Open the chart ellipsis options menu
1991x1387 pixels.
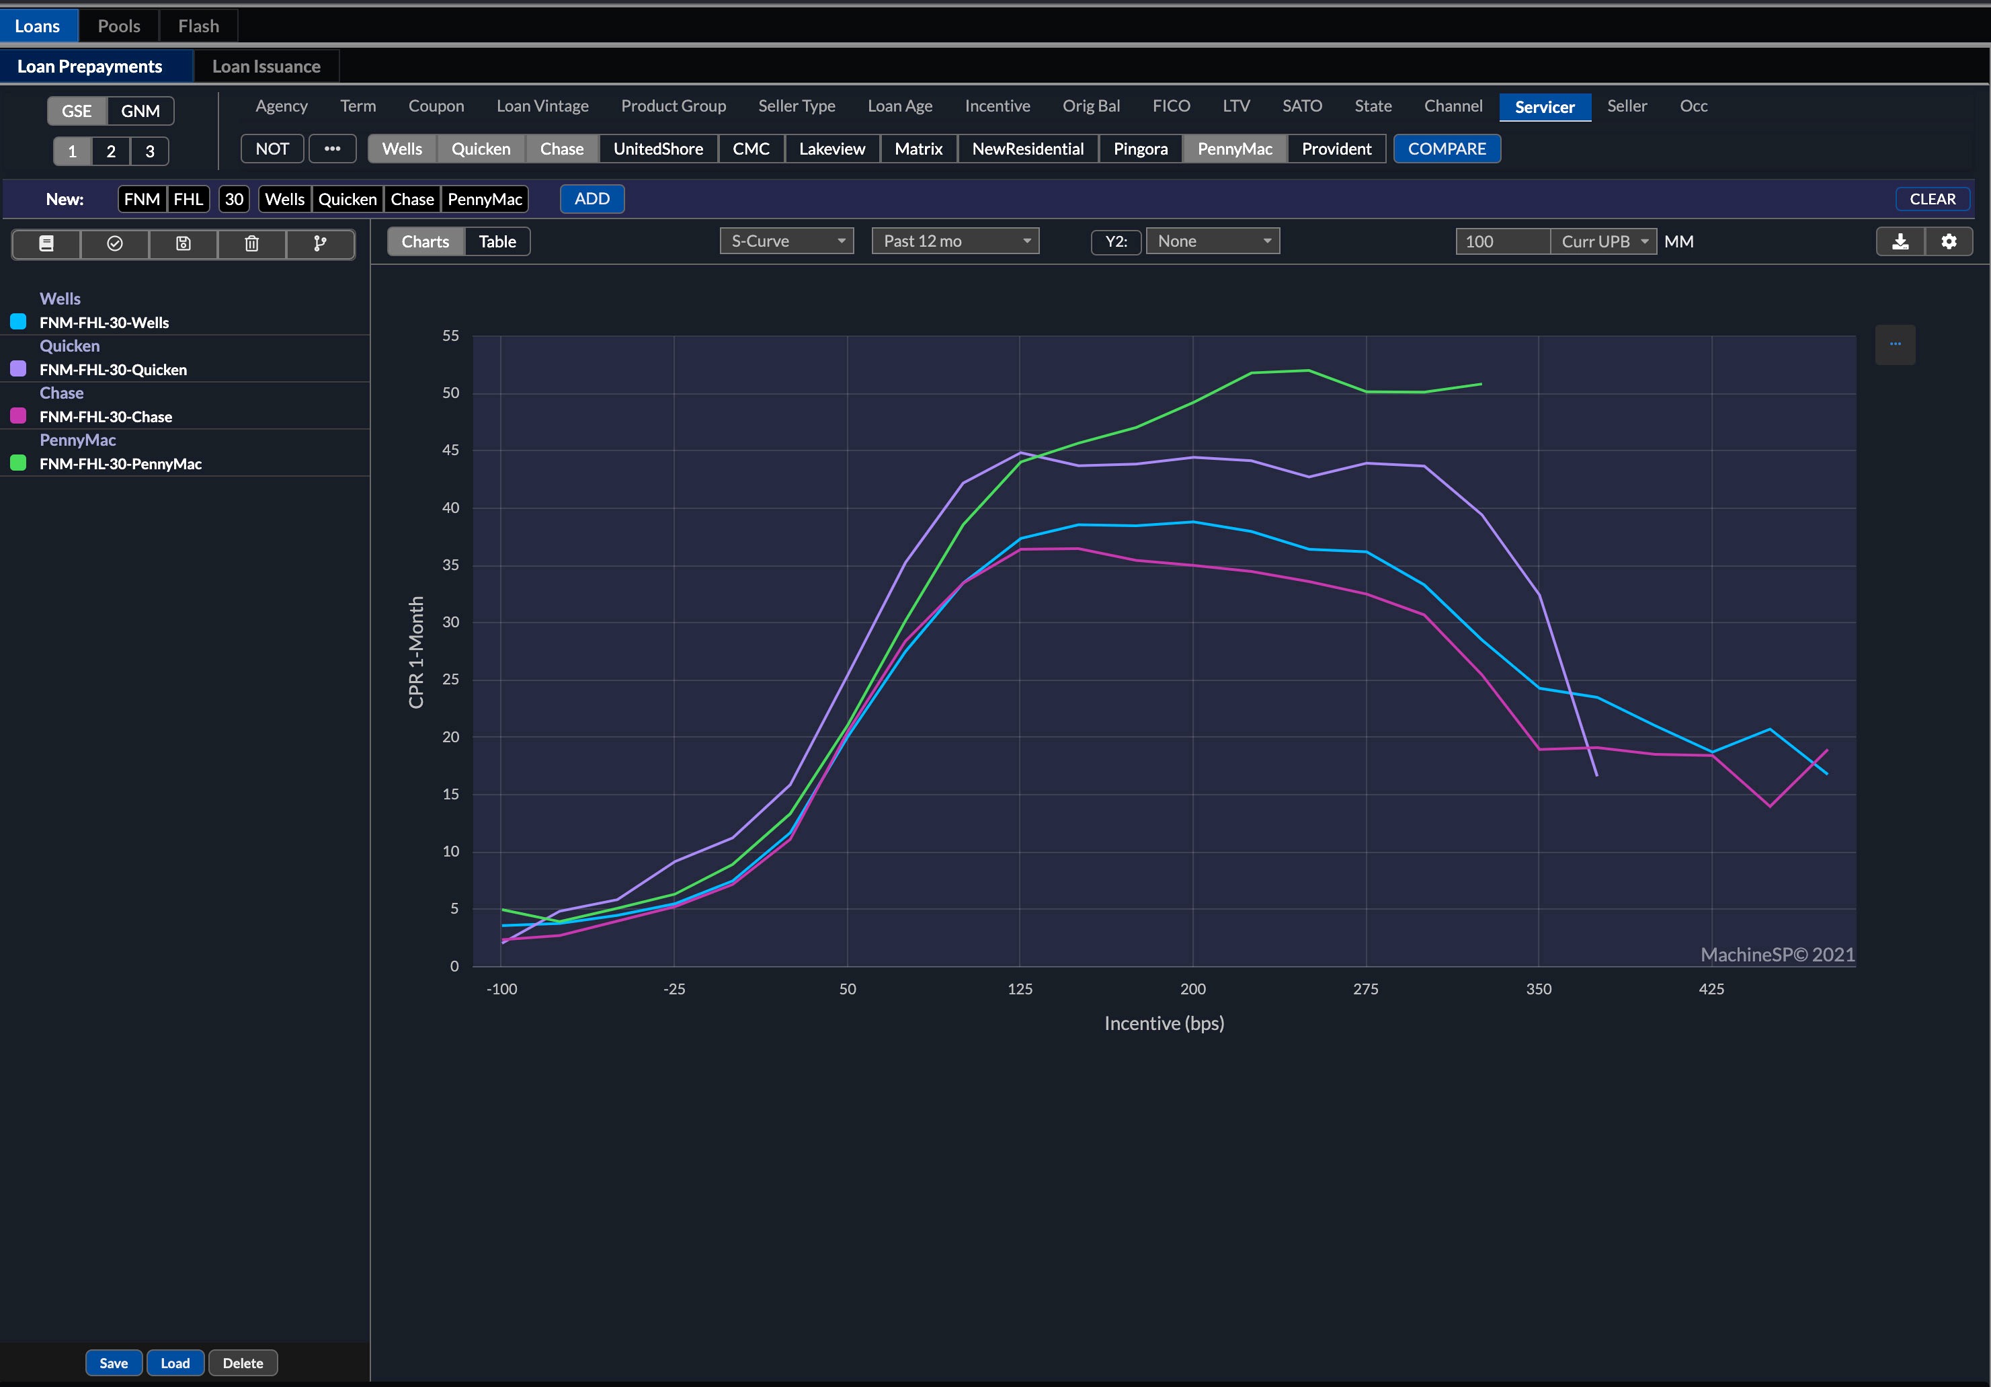click(x=1895, y=344)
